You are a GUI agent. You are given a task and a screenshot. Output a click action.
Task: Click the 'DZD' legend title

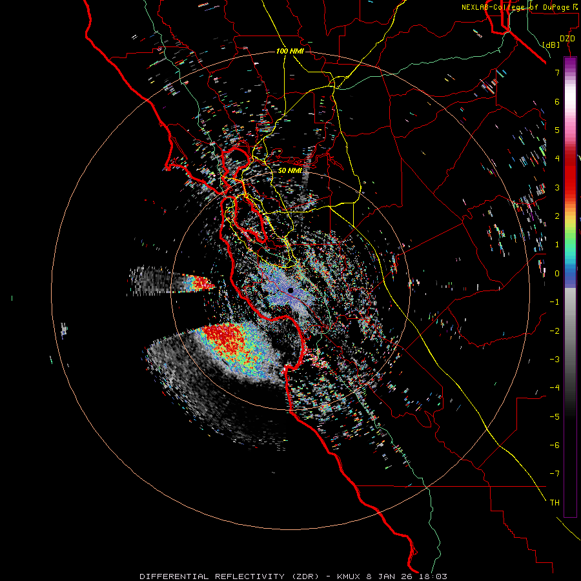point(567,39)
